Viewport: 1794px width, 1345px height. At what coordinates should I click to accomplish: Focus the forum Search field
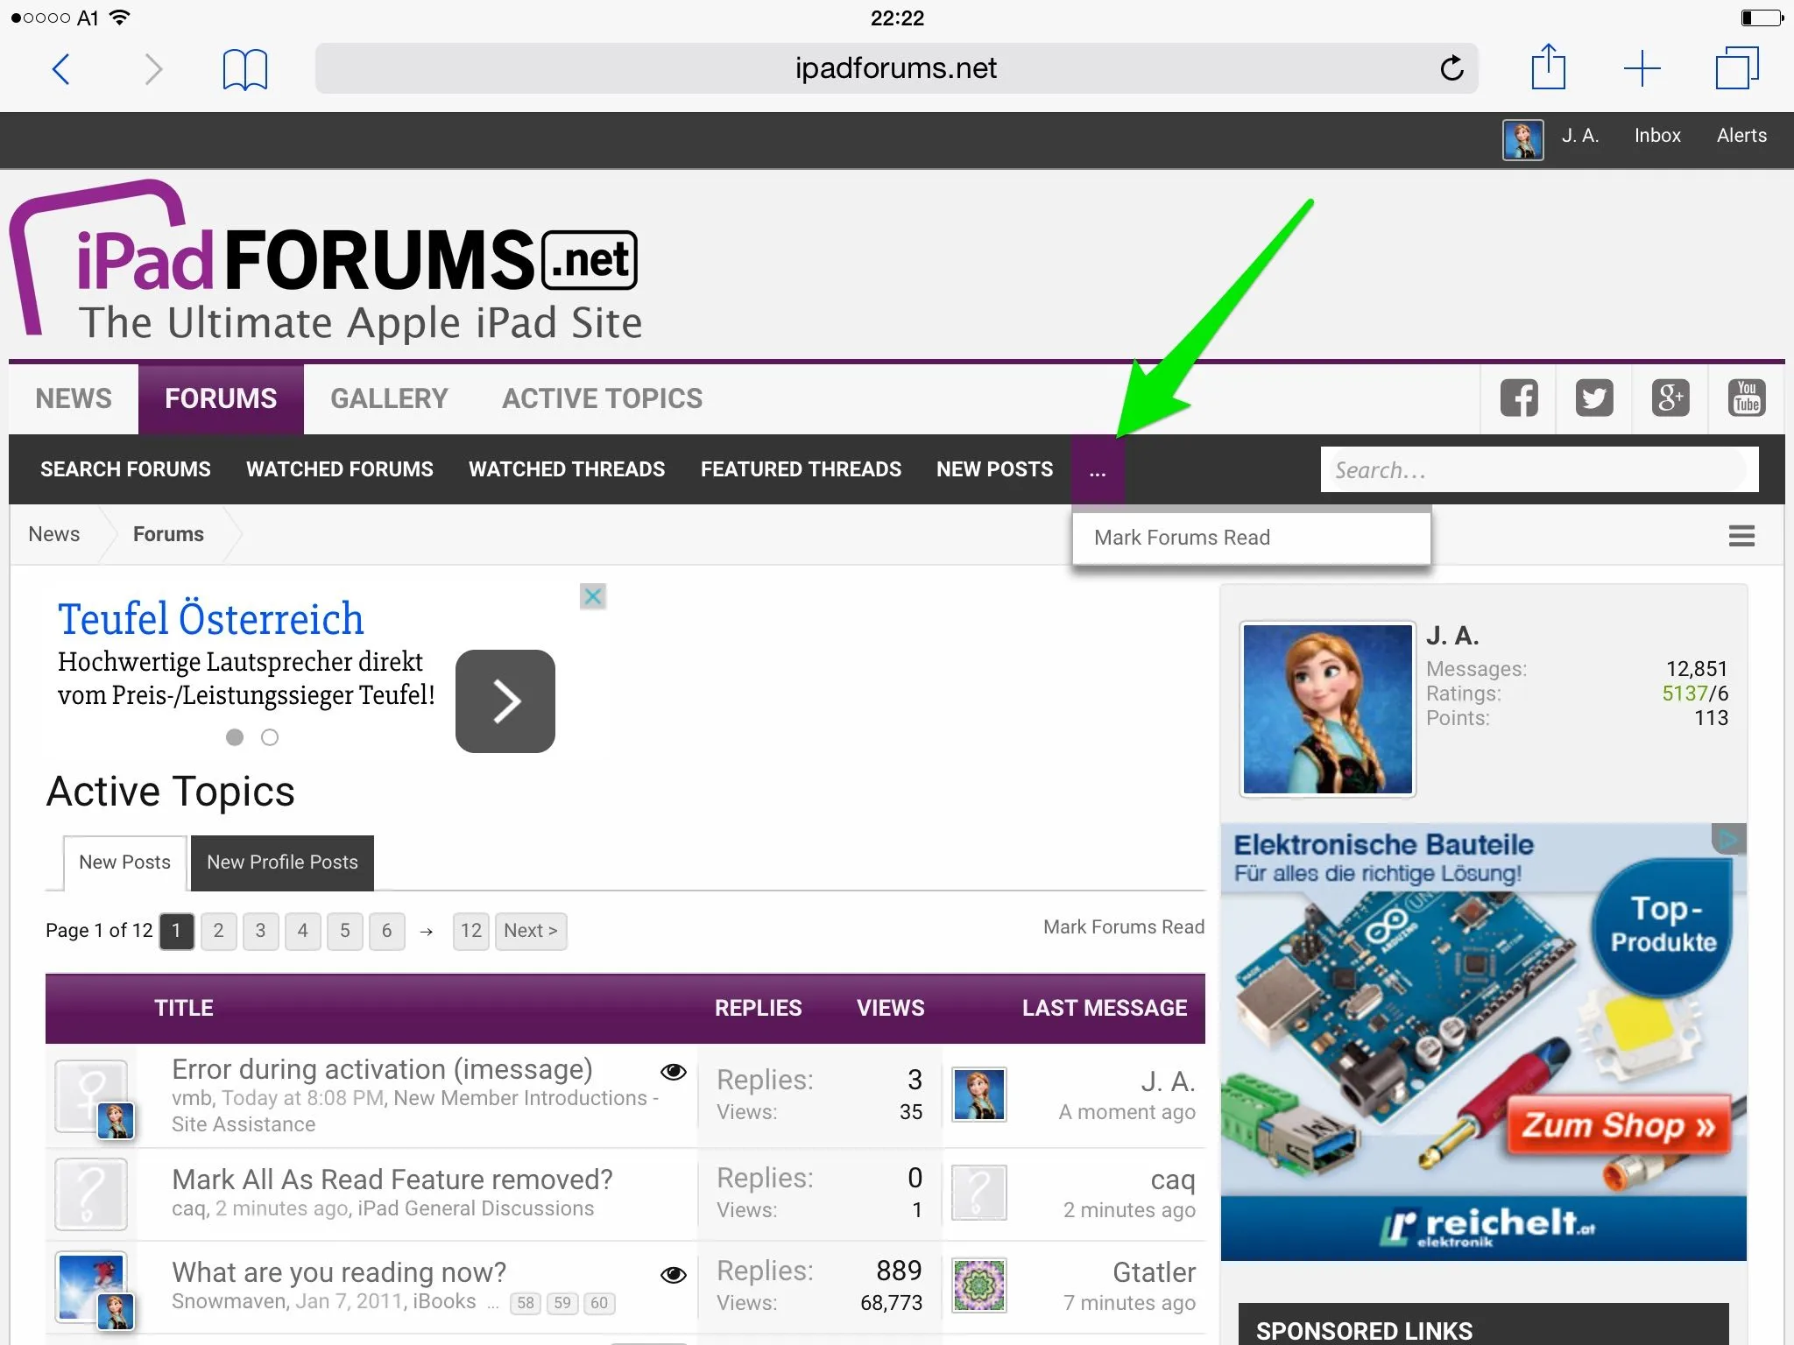1539,470
